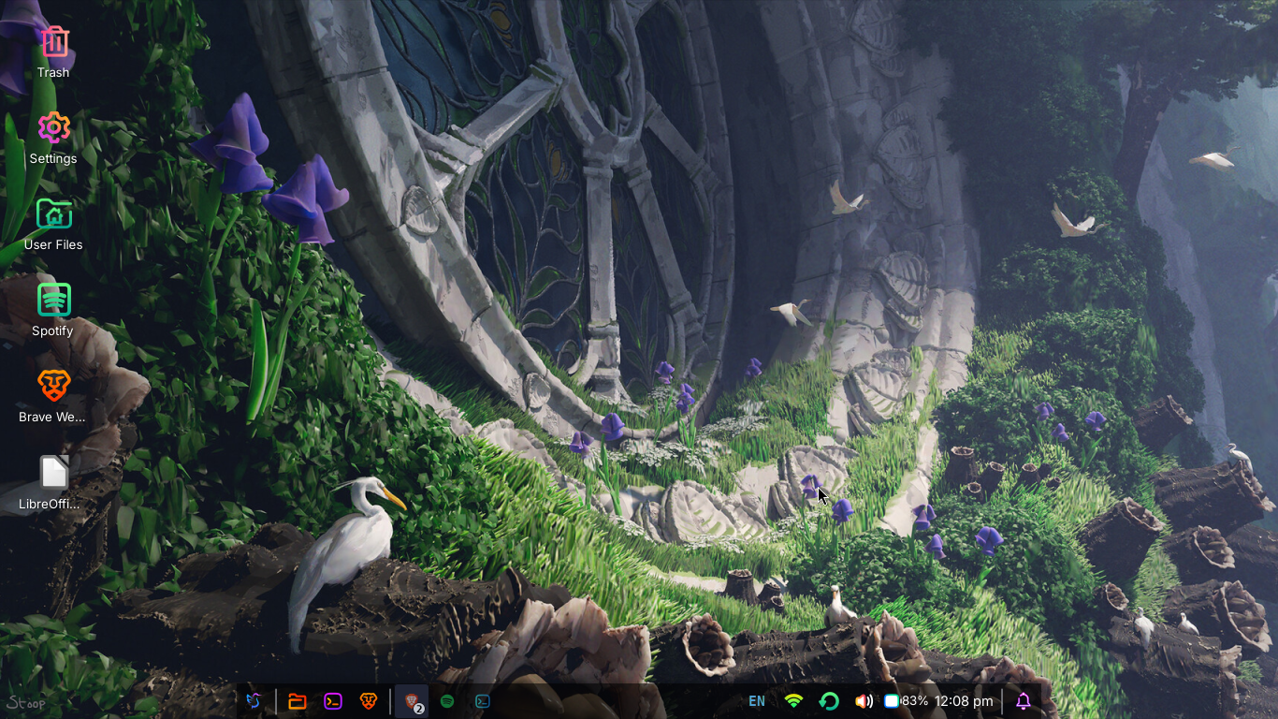Open the pinned file manager in taskbar

[x=298, y=701]
